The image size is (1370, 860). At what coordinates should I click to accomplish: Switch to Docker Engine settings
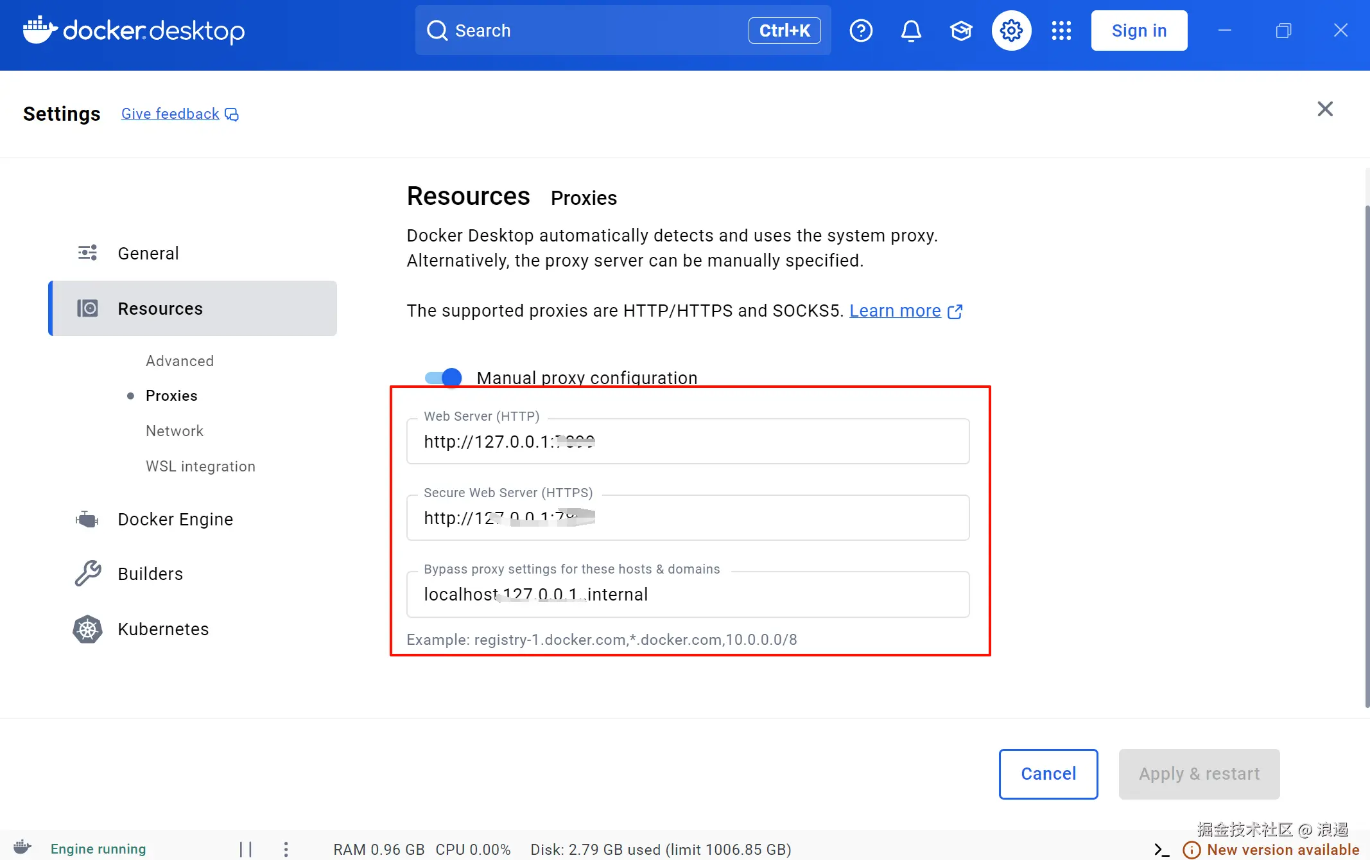175,519
